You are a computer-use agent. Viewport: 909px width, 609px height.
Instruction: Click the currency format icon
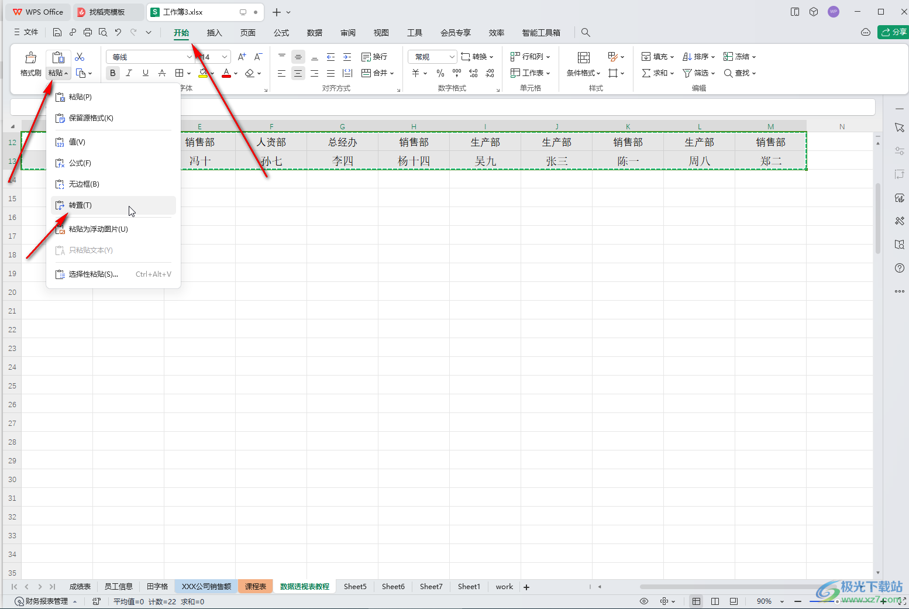pos(416,73)
